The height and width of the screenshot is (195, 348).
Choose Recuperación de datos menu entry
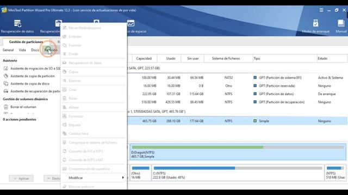(x=94, y=63)
